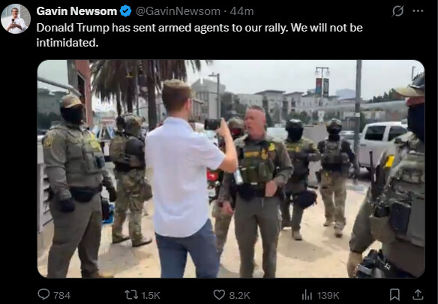Open Gavin Newsom's profile picture

tap(15, 19)
